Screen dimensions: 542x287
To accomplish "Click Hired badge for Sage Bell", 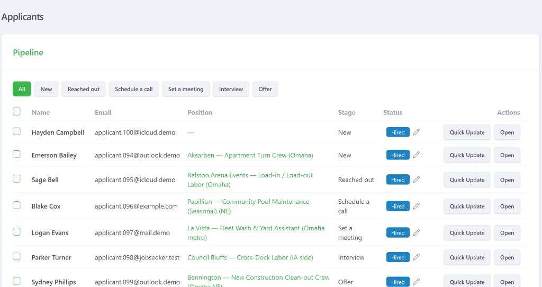I will [x=398, y=180].
